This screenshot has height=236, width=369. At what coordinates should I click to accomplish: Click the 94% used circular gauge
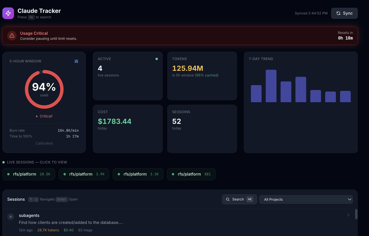pyautogui.click(x=44, y=89)
